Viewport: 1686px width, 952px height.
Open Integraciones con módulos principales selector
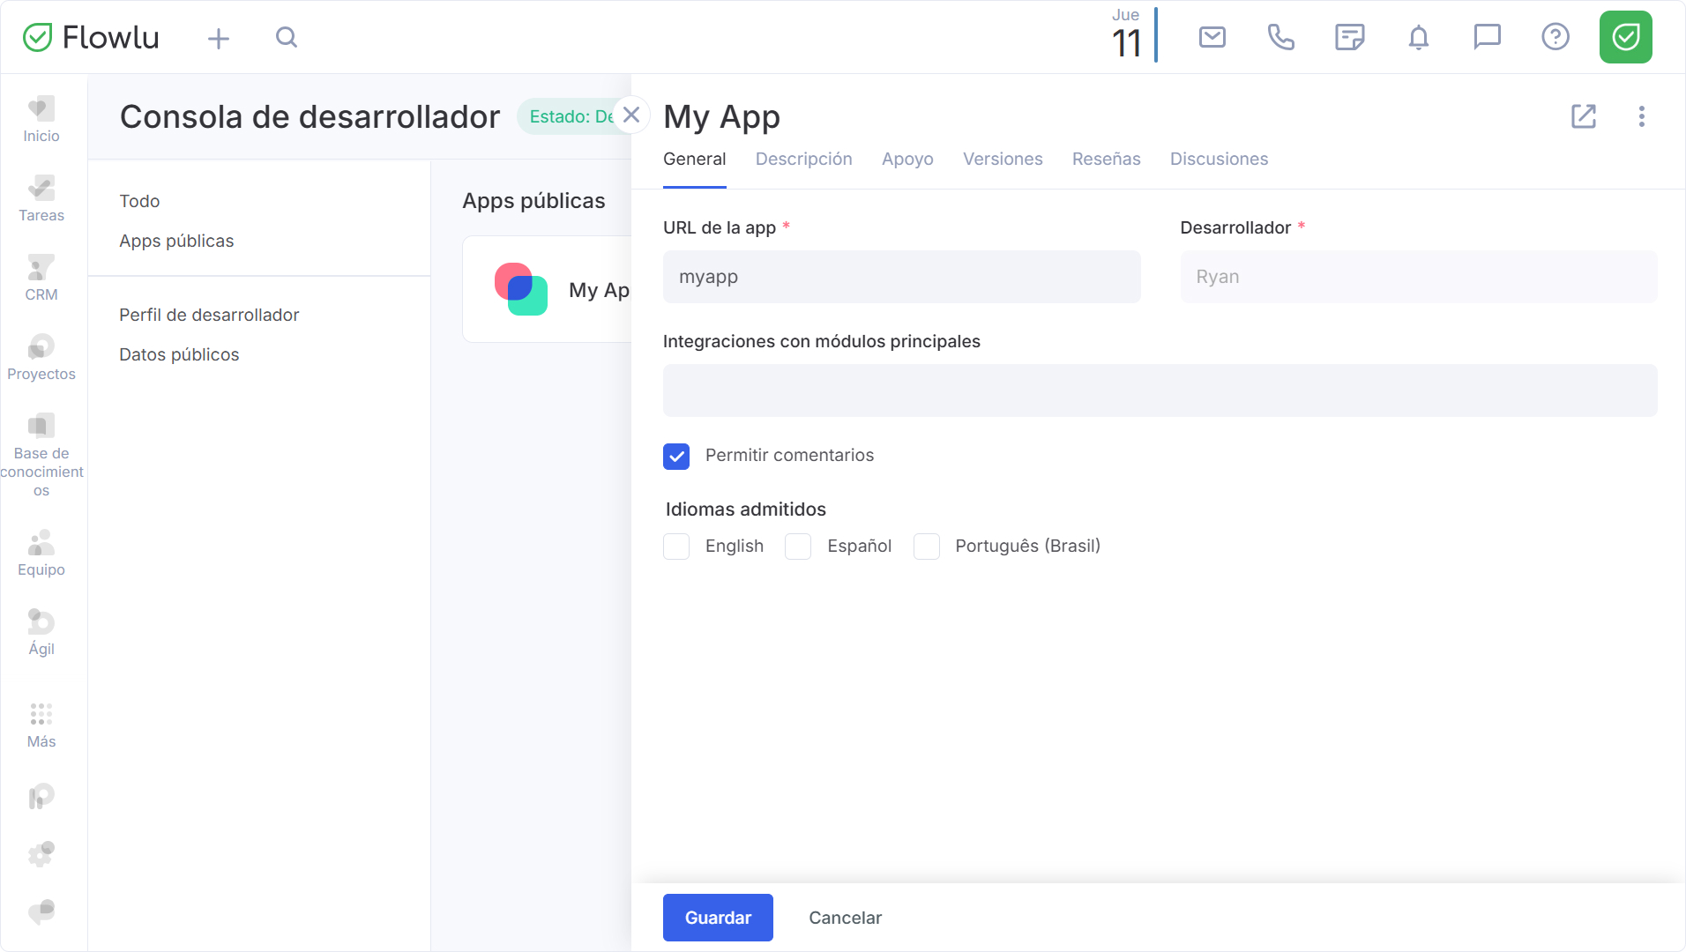pos(1160,390)
